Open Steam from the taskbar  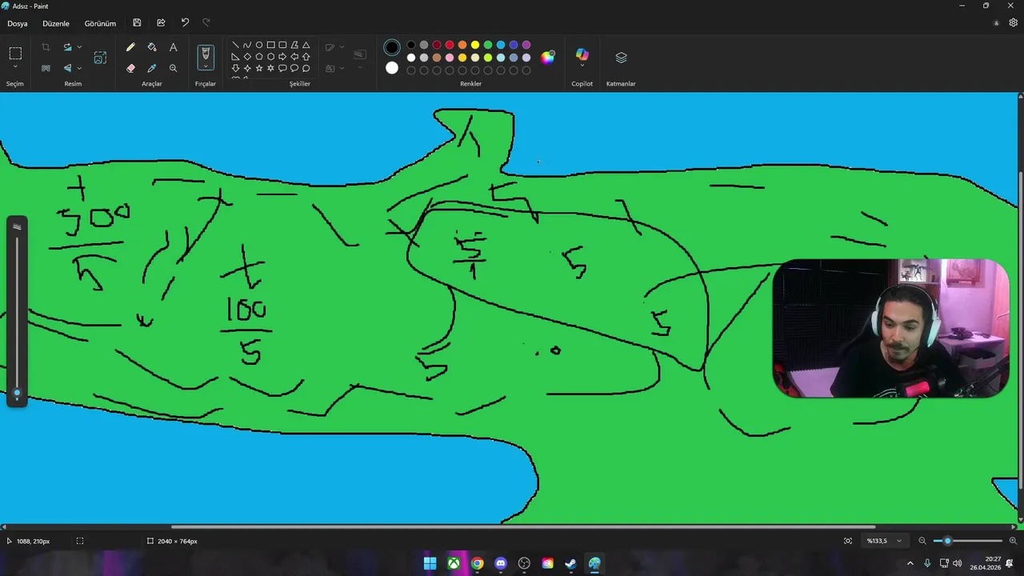point(570,563)
